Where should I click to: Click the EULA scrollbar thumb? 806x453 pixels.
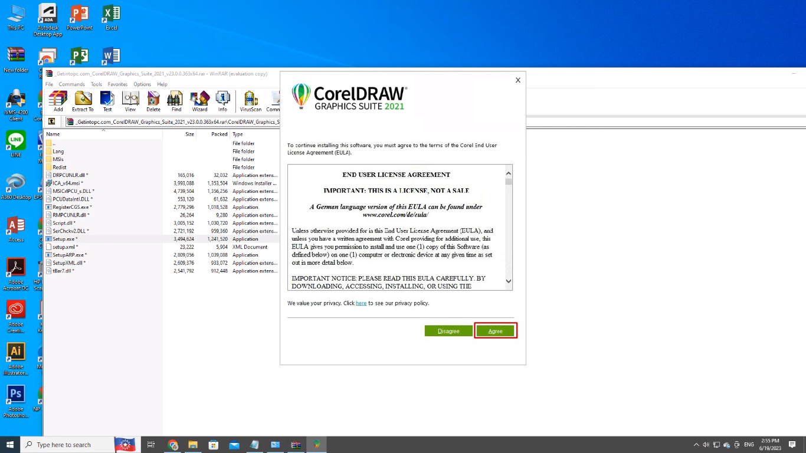509,182
